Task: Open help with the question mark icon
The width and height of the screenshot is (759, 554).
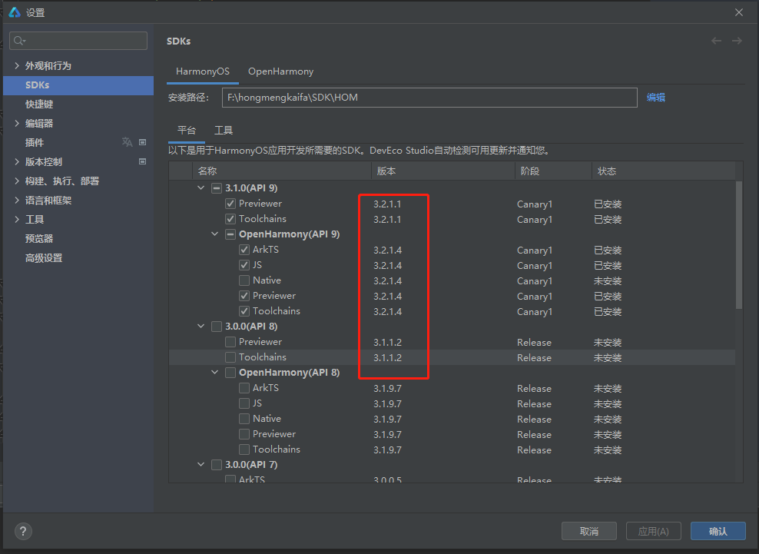Action: tap(23, 531)
